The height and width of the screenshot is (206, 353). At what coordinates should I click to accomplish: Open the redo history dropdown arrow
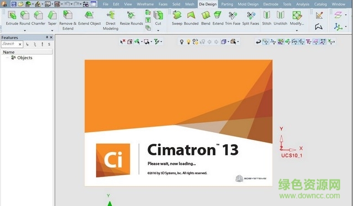(x=81, y=4)
